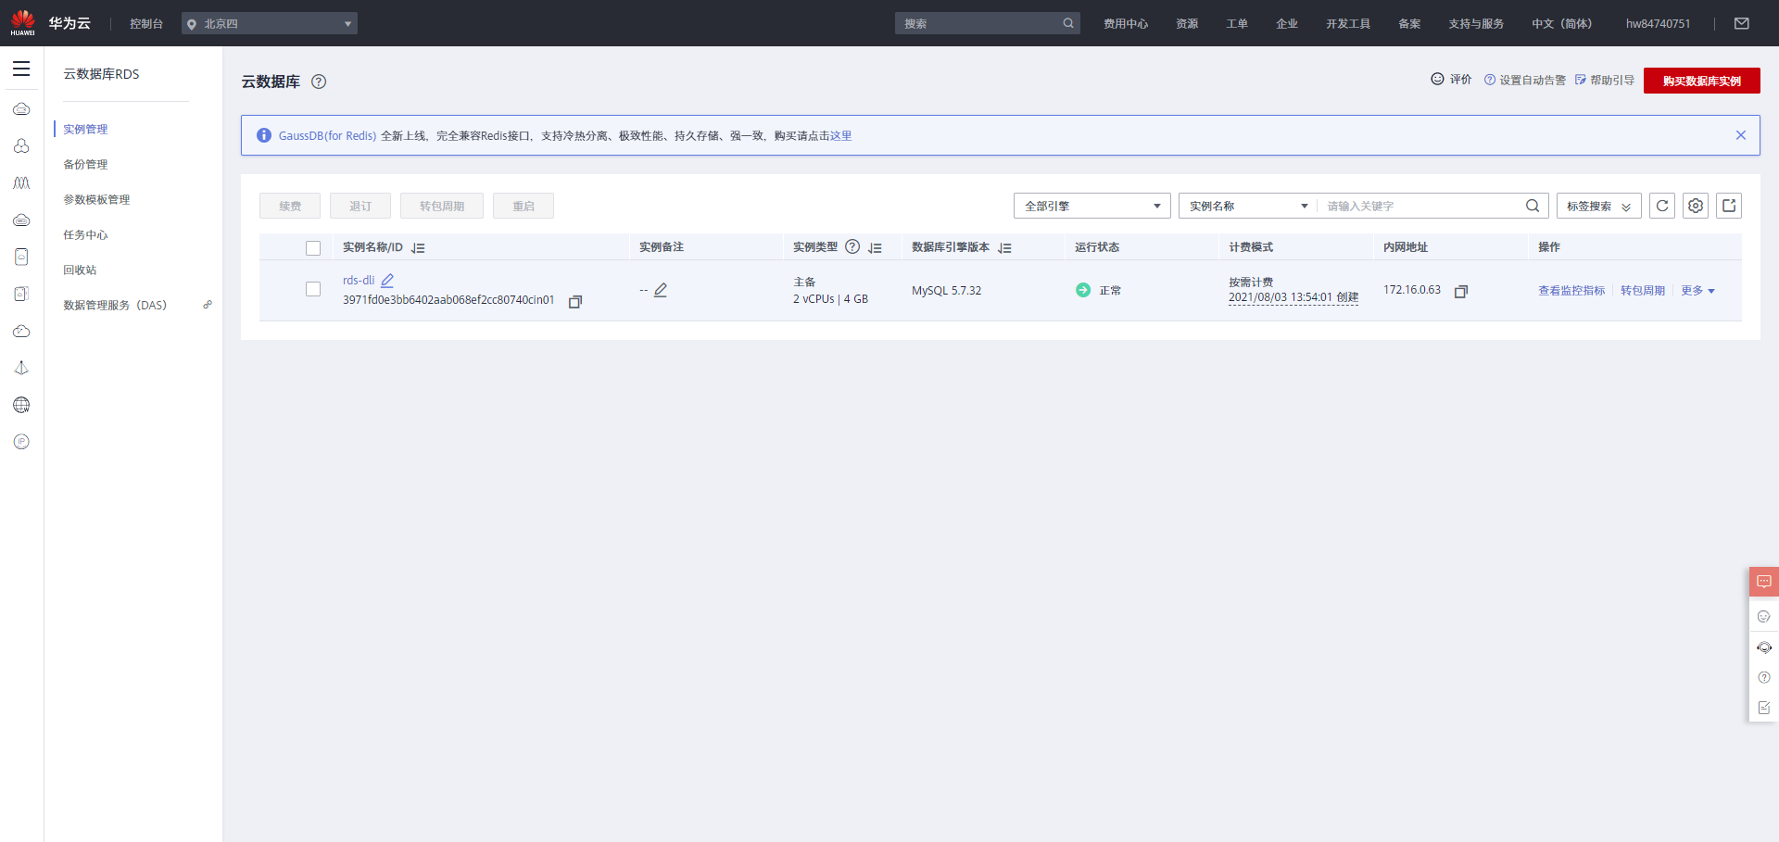Copy the private IP address 172.16.0.63

(1461, 292)
